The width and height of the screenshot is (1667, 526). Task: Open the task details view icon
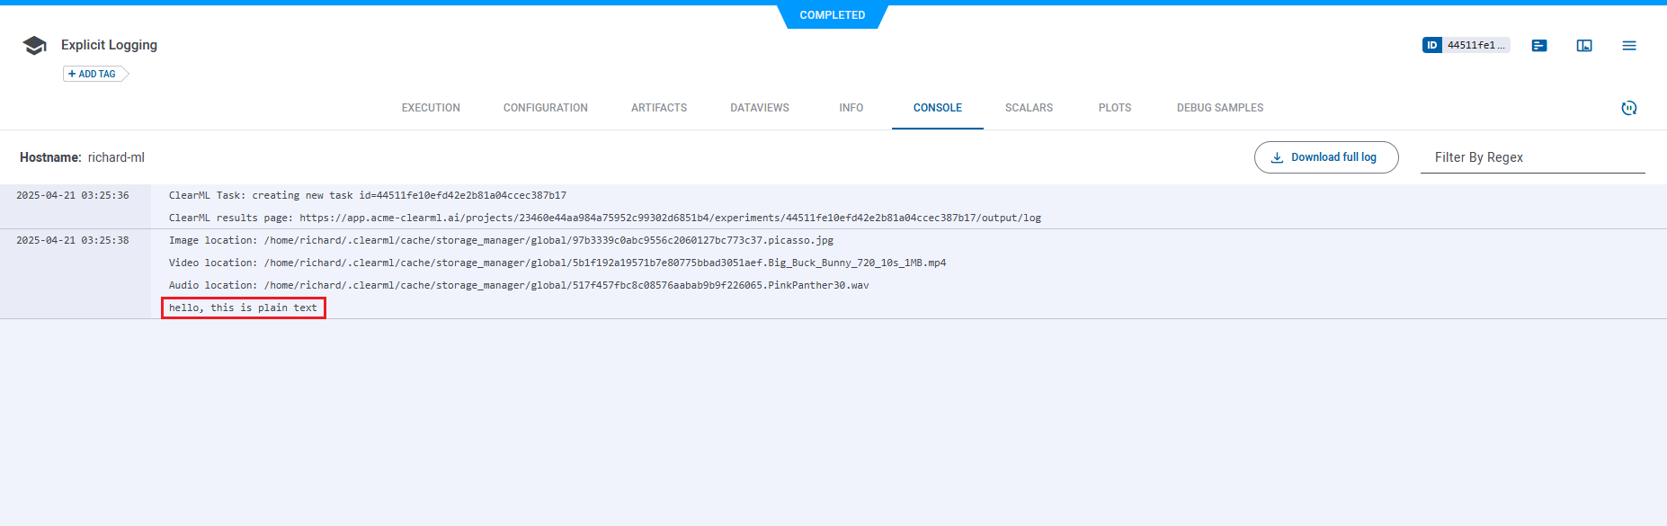1539,45
